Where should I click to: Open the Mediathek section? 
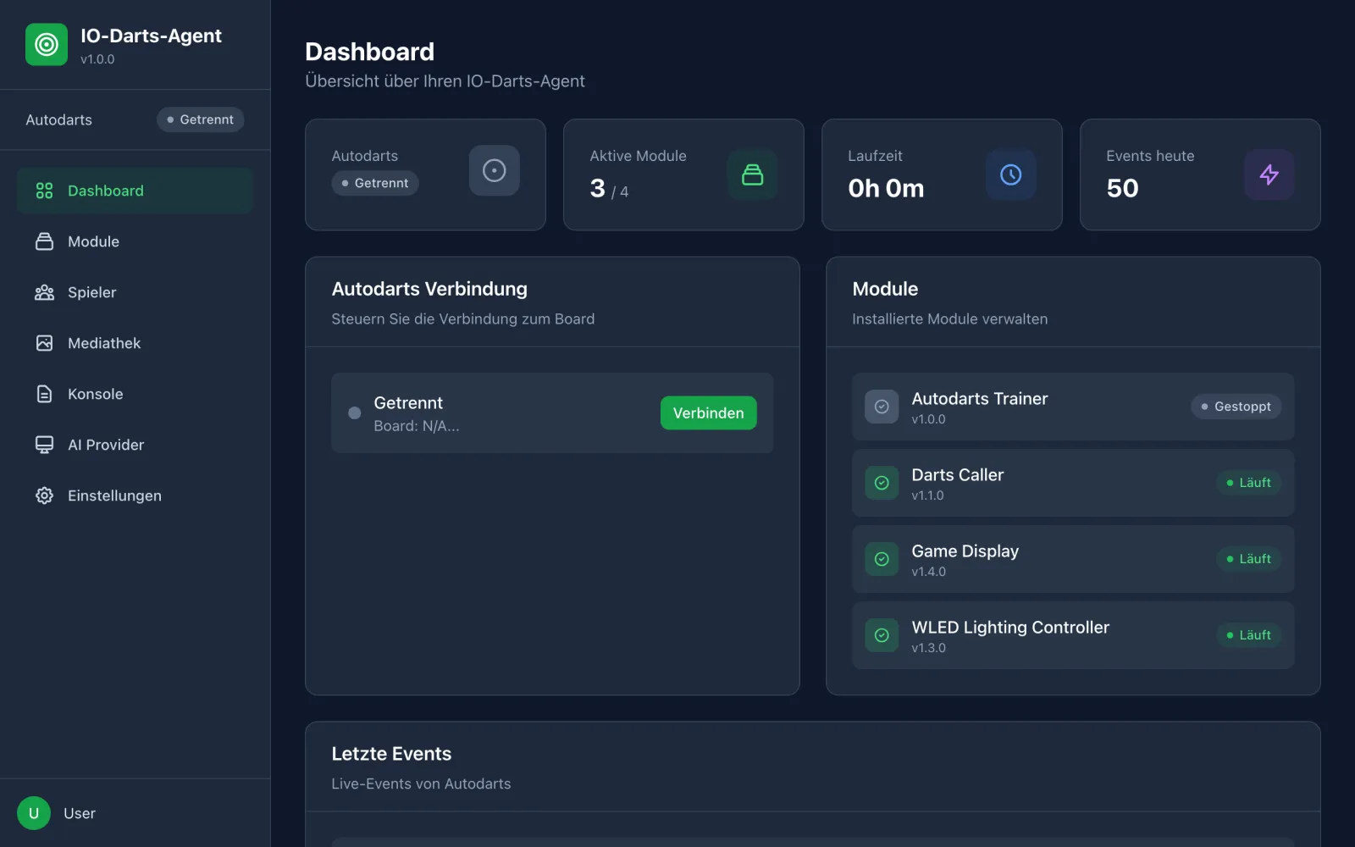coord(135,343)
